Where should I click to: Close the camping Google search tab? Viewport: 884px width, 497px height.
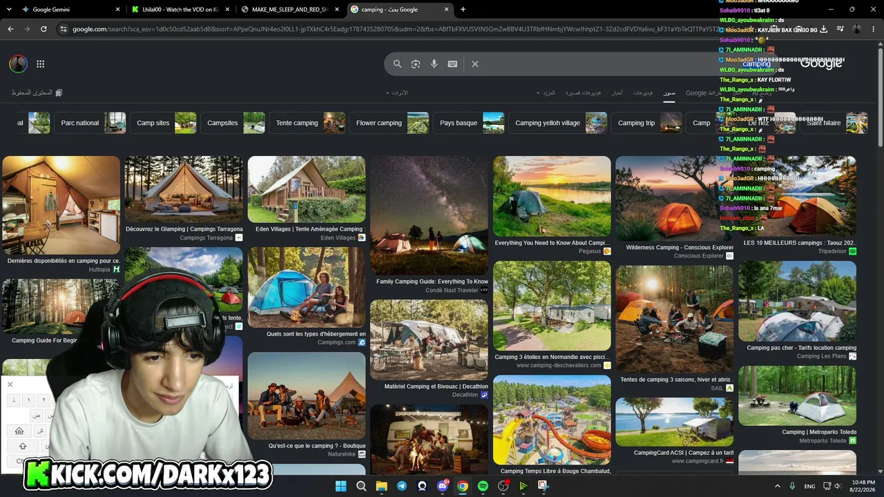pyautogui.click(x=447, y=10)
